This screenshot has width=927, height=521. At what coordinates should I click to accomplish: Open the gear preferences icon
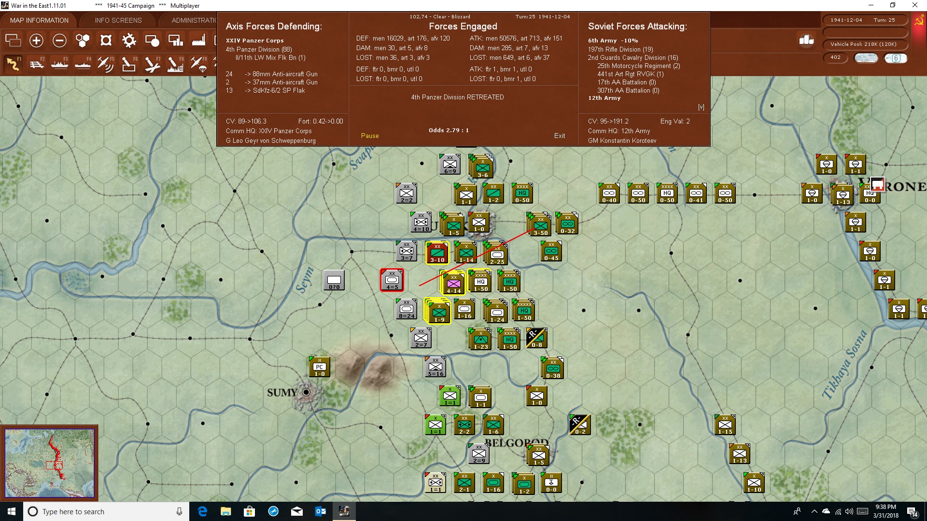129,41
